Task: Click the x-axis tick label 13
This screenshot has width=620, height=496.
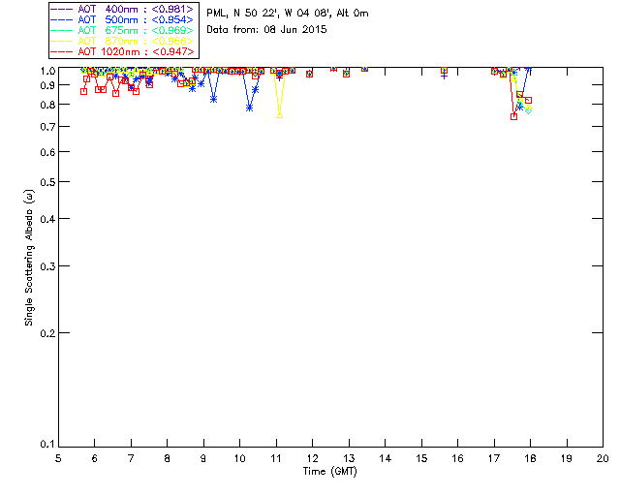Action: 349,458
